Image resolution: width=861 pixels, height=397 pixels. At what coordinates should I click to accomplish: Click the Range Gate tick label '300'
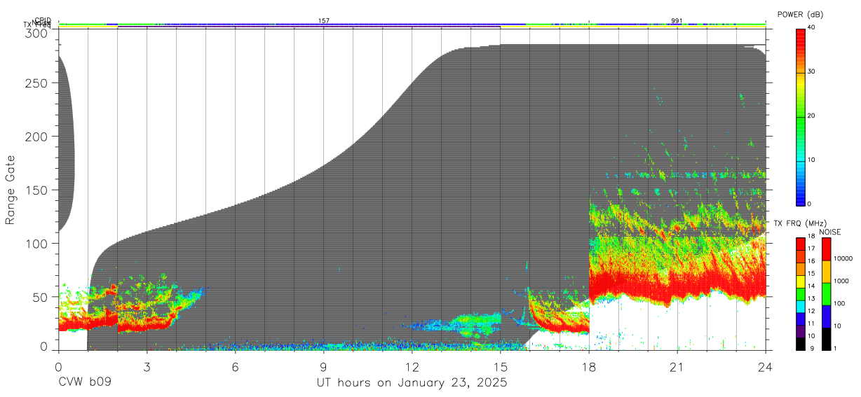coord(37,33)
